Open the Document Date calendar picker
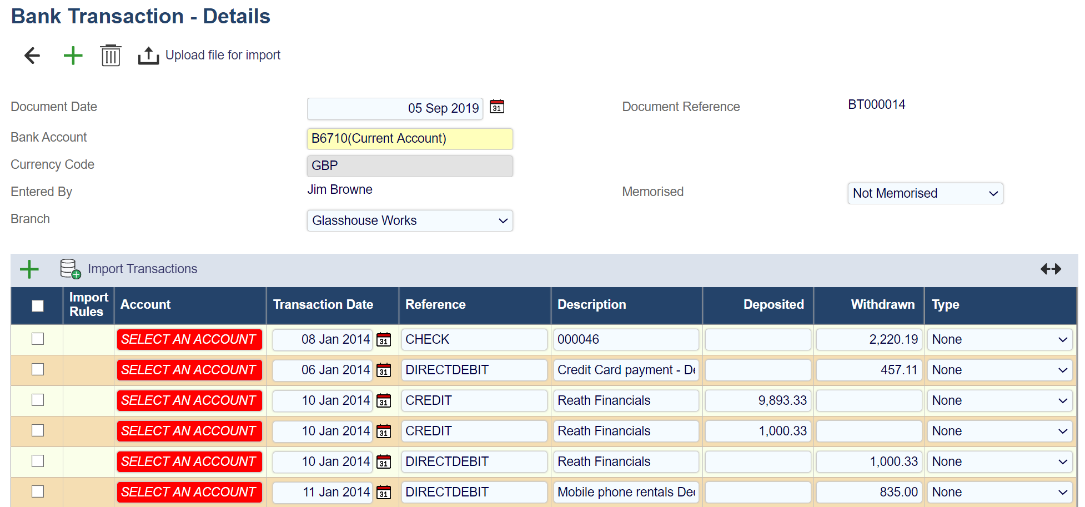This screenshot has width=1085, height=507. (497, 107)
